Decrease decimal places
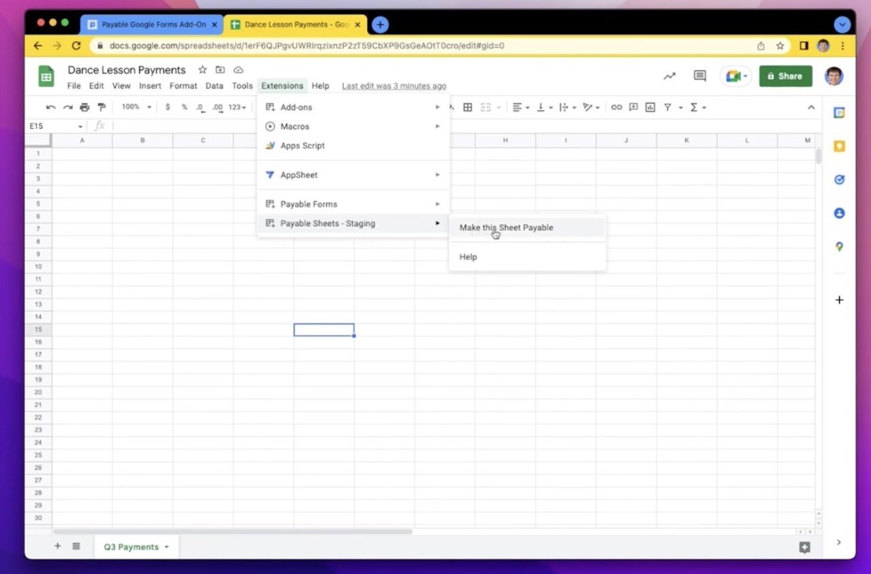 [200, 107]
